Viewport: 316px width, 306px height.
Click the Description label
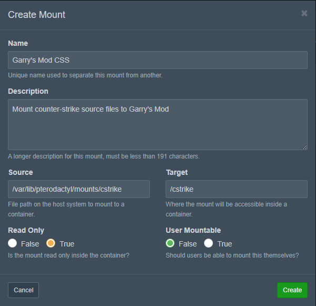[28, 91]
